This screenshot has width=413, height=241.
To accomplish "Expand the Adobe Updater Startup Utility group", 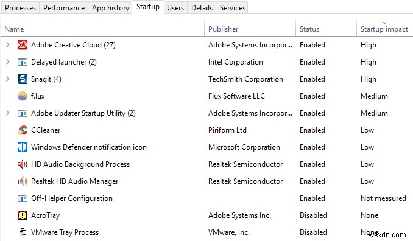I will click(x=8, y=113).
